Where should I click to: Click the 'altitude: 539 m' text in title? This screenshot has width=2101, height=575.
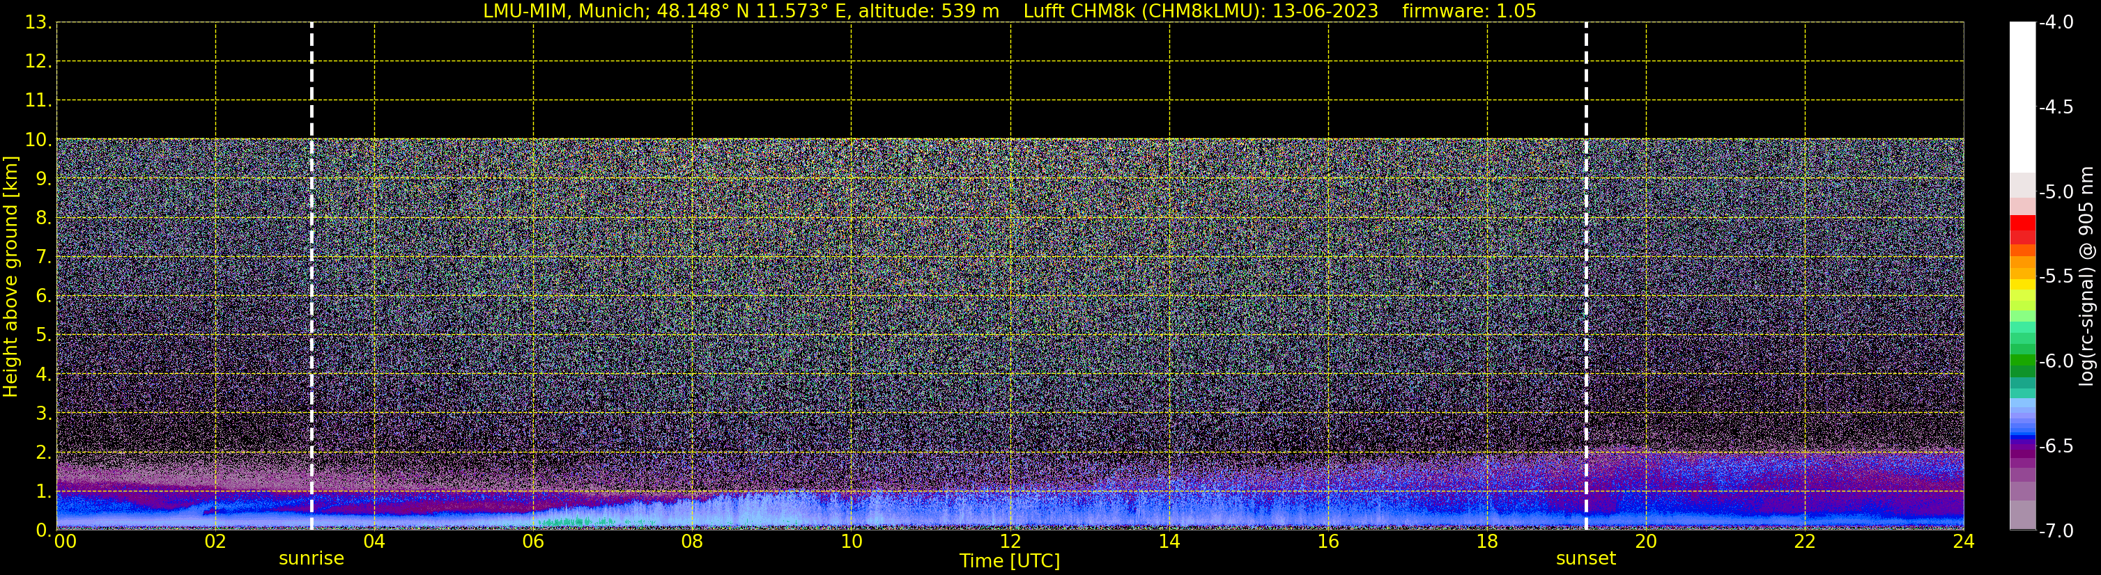pos(928,11)
